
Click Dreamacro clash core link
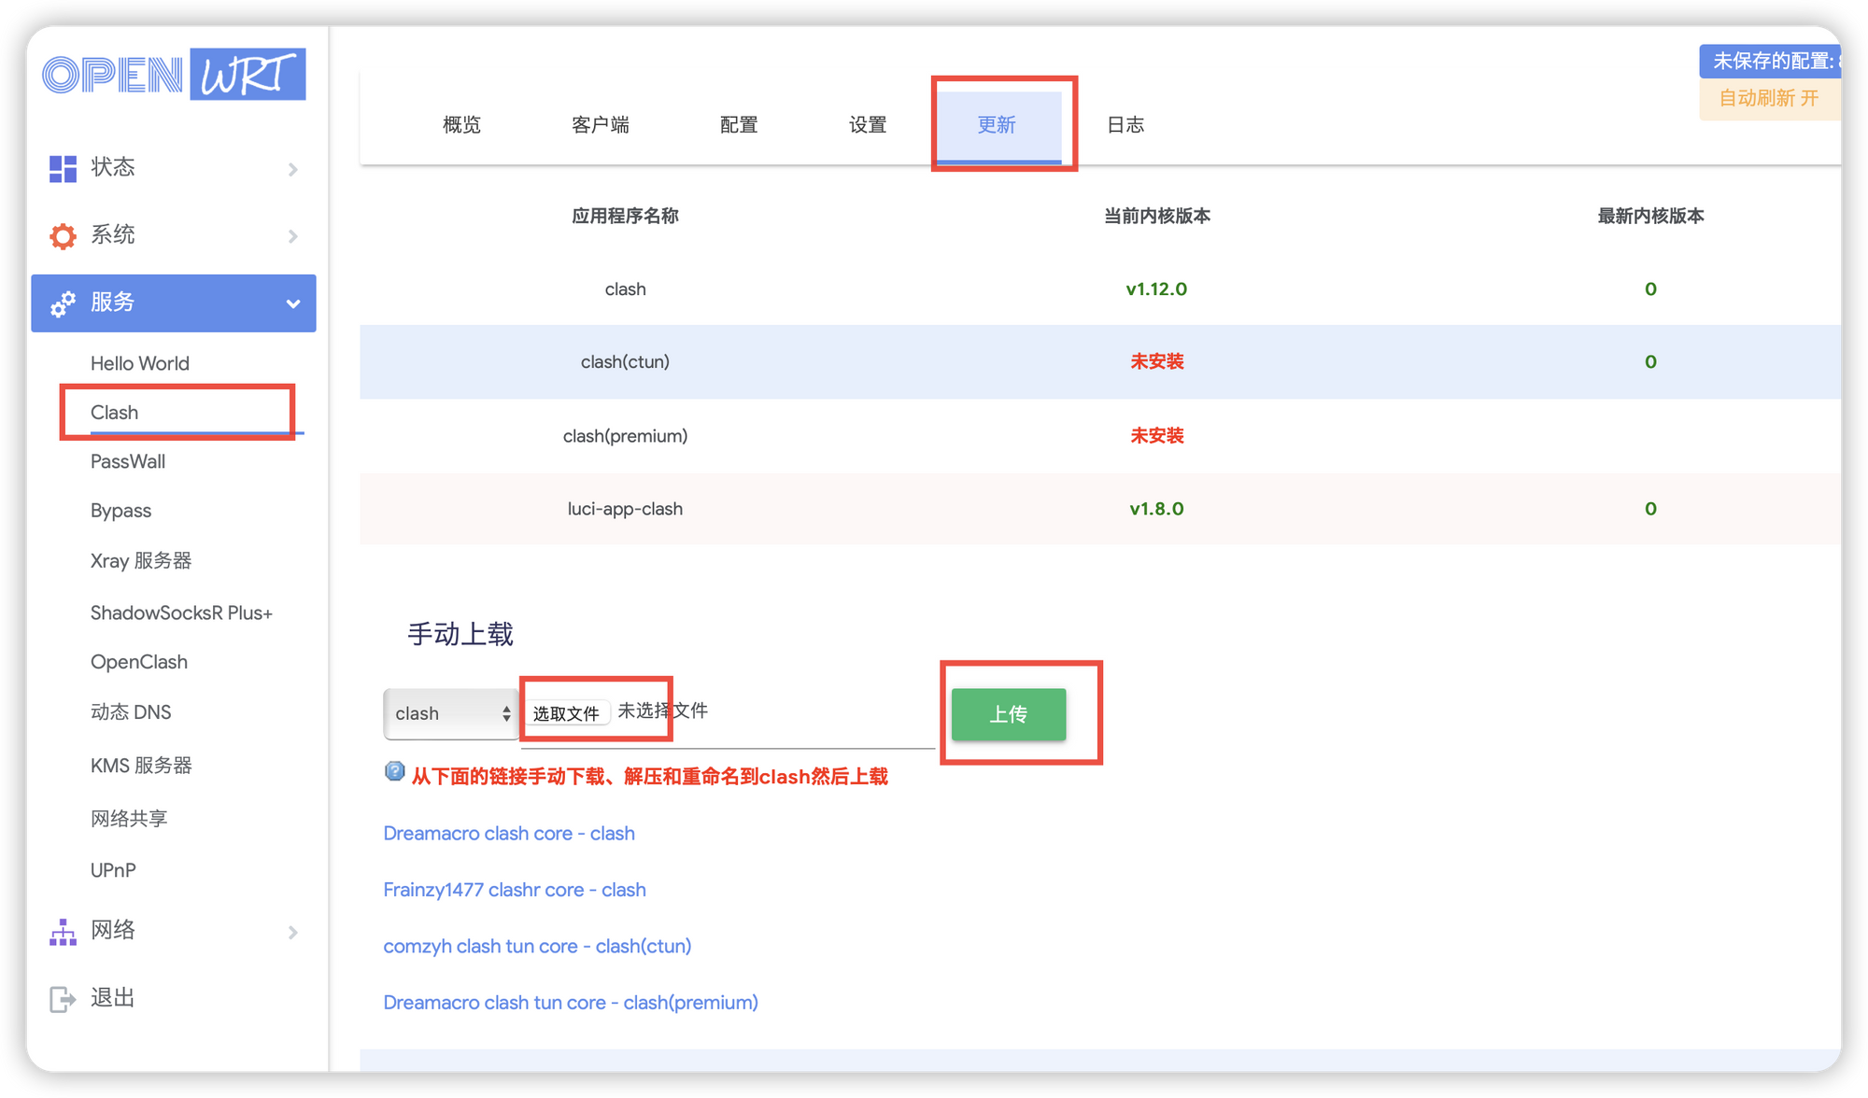click(508, 831)
